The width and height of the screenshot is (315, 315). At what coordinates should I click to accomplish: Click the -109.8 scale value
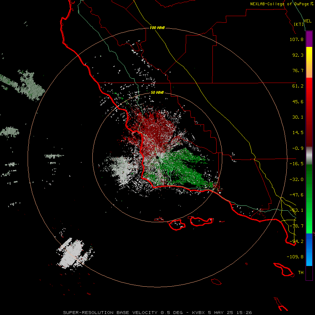tap(295, 257)
